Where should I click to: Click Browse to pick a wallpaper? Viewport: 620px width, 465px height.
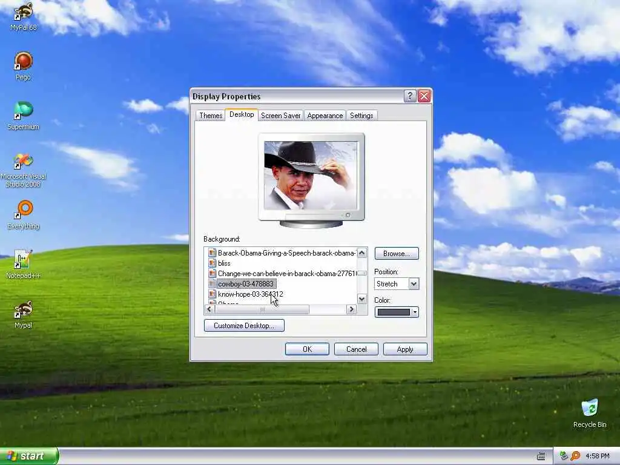click(x=396, y=254)
